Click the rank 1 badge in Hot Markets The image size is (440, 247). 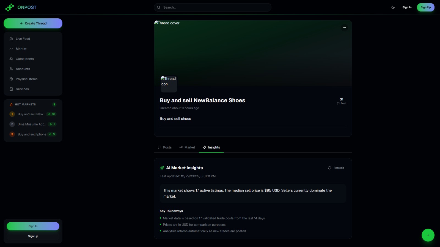(12, 114)
